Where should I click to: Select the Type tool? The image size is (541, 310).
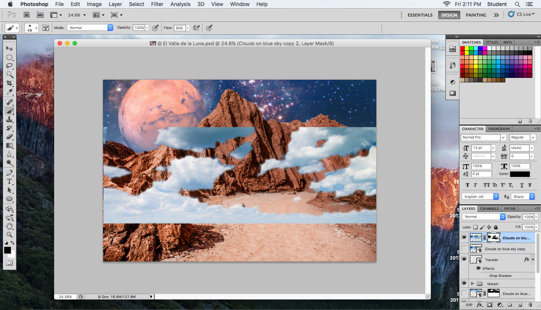[9, 181]
